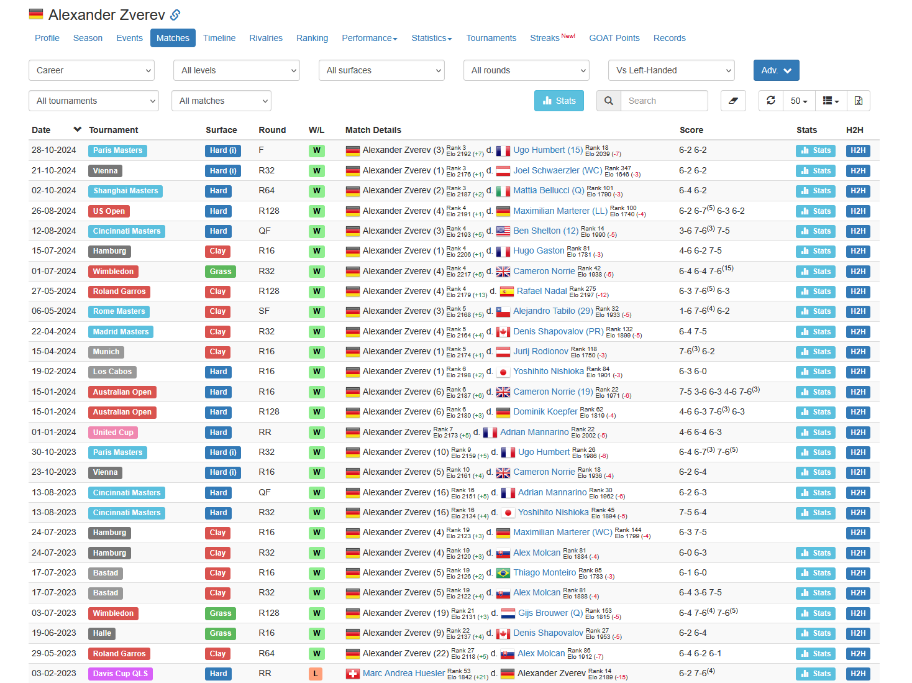Click the Dutch flag beside Gijs Brouwer
The image size is (912, 683).
tap(508, 613)
